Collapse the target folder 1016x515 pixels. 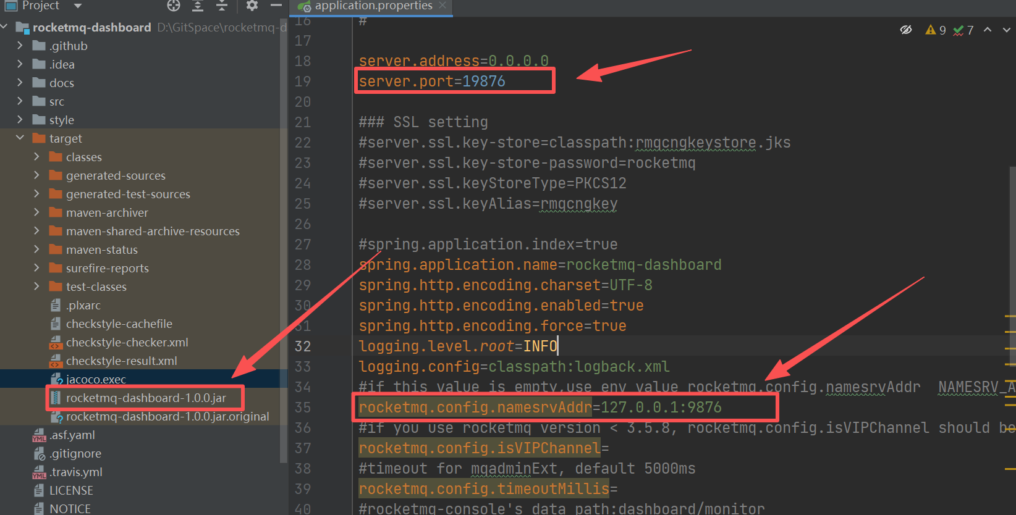pos(20,138)
